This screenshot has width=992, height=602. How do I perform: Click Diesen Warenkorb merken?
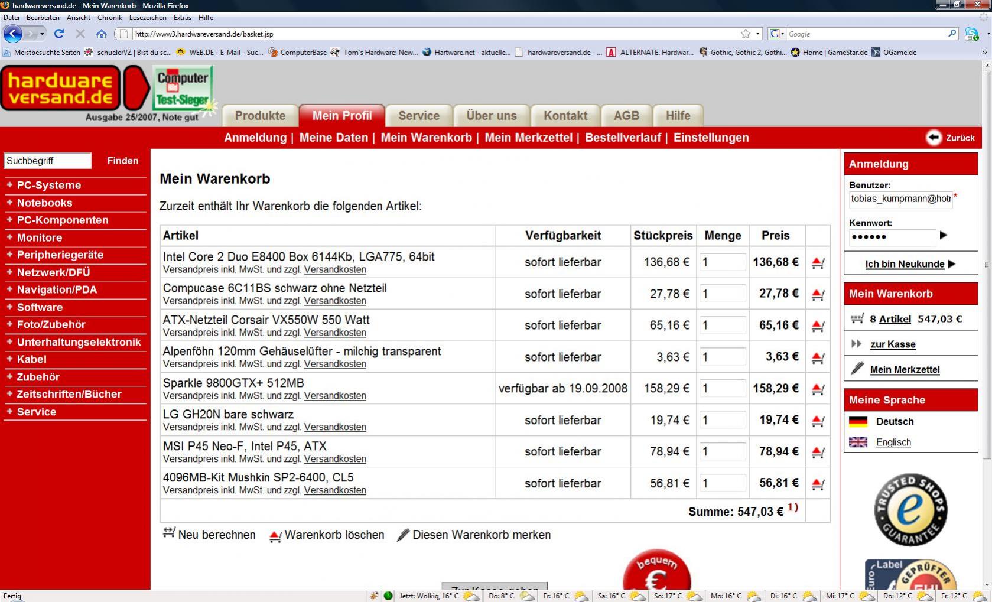[x=474, y=535]
